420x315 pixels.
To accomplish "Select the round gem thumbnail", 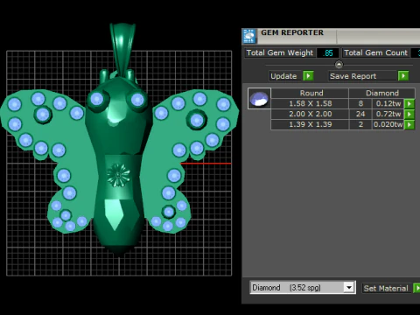I will pyautogui.click(x=259, y=99).
